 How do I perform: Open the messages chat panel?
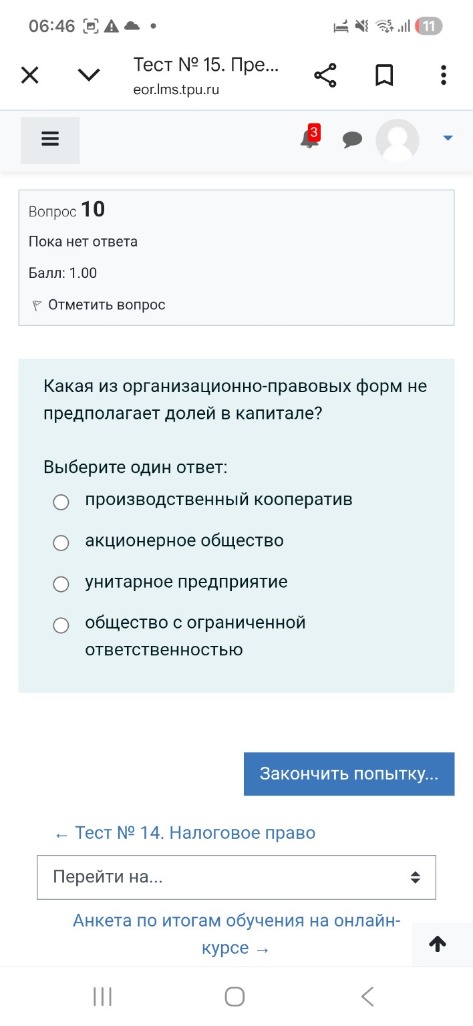point(353,140)
